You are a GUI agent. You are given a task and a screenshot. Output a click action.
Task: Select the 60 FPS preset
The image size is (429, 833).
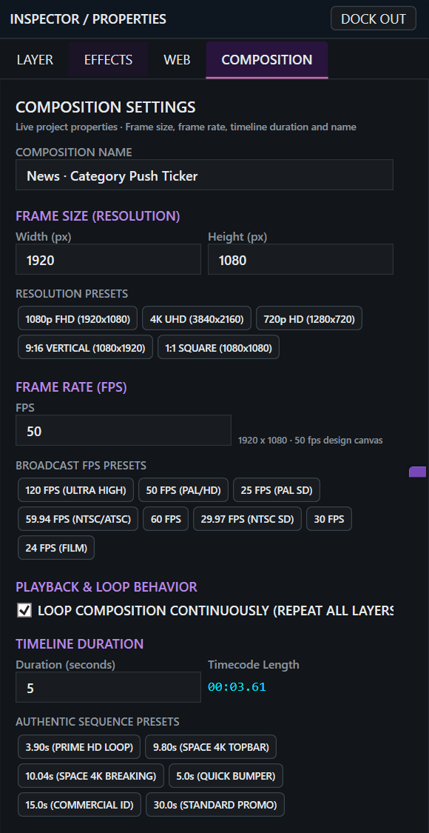166,518
